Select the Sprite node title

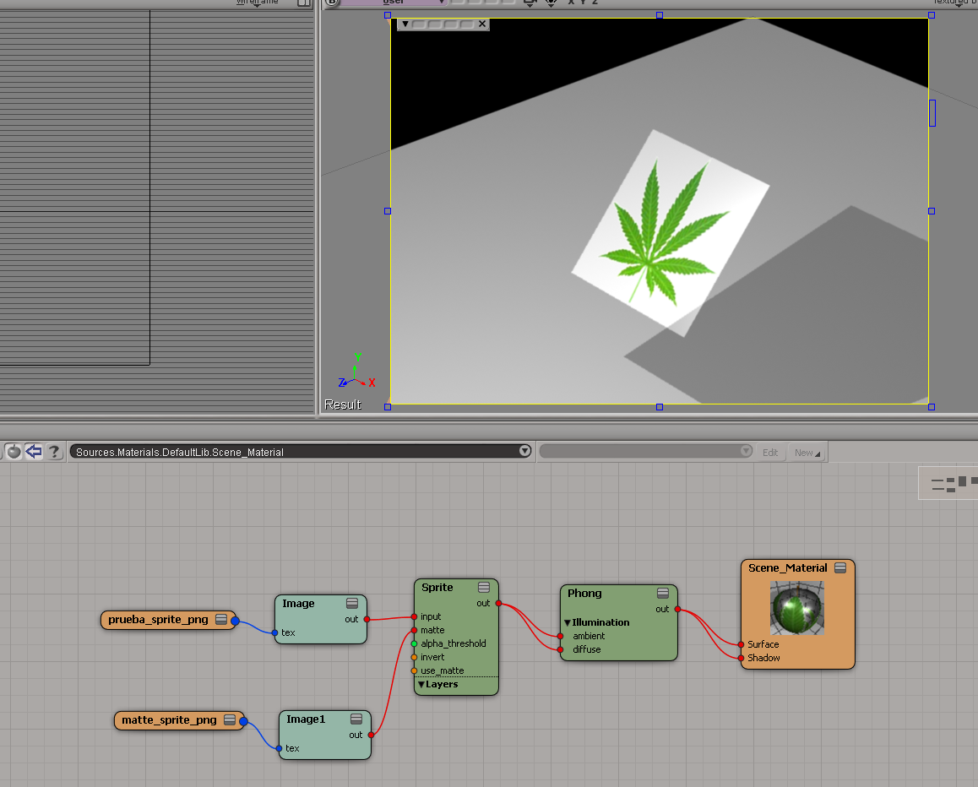(x=437, y=588)
